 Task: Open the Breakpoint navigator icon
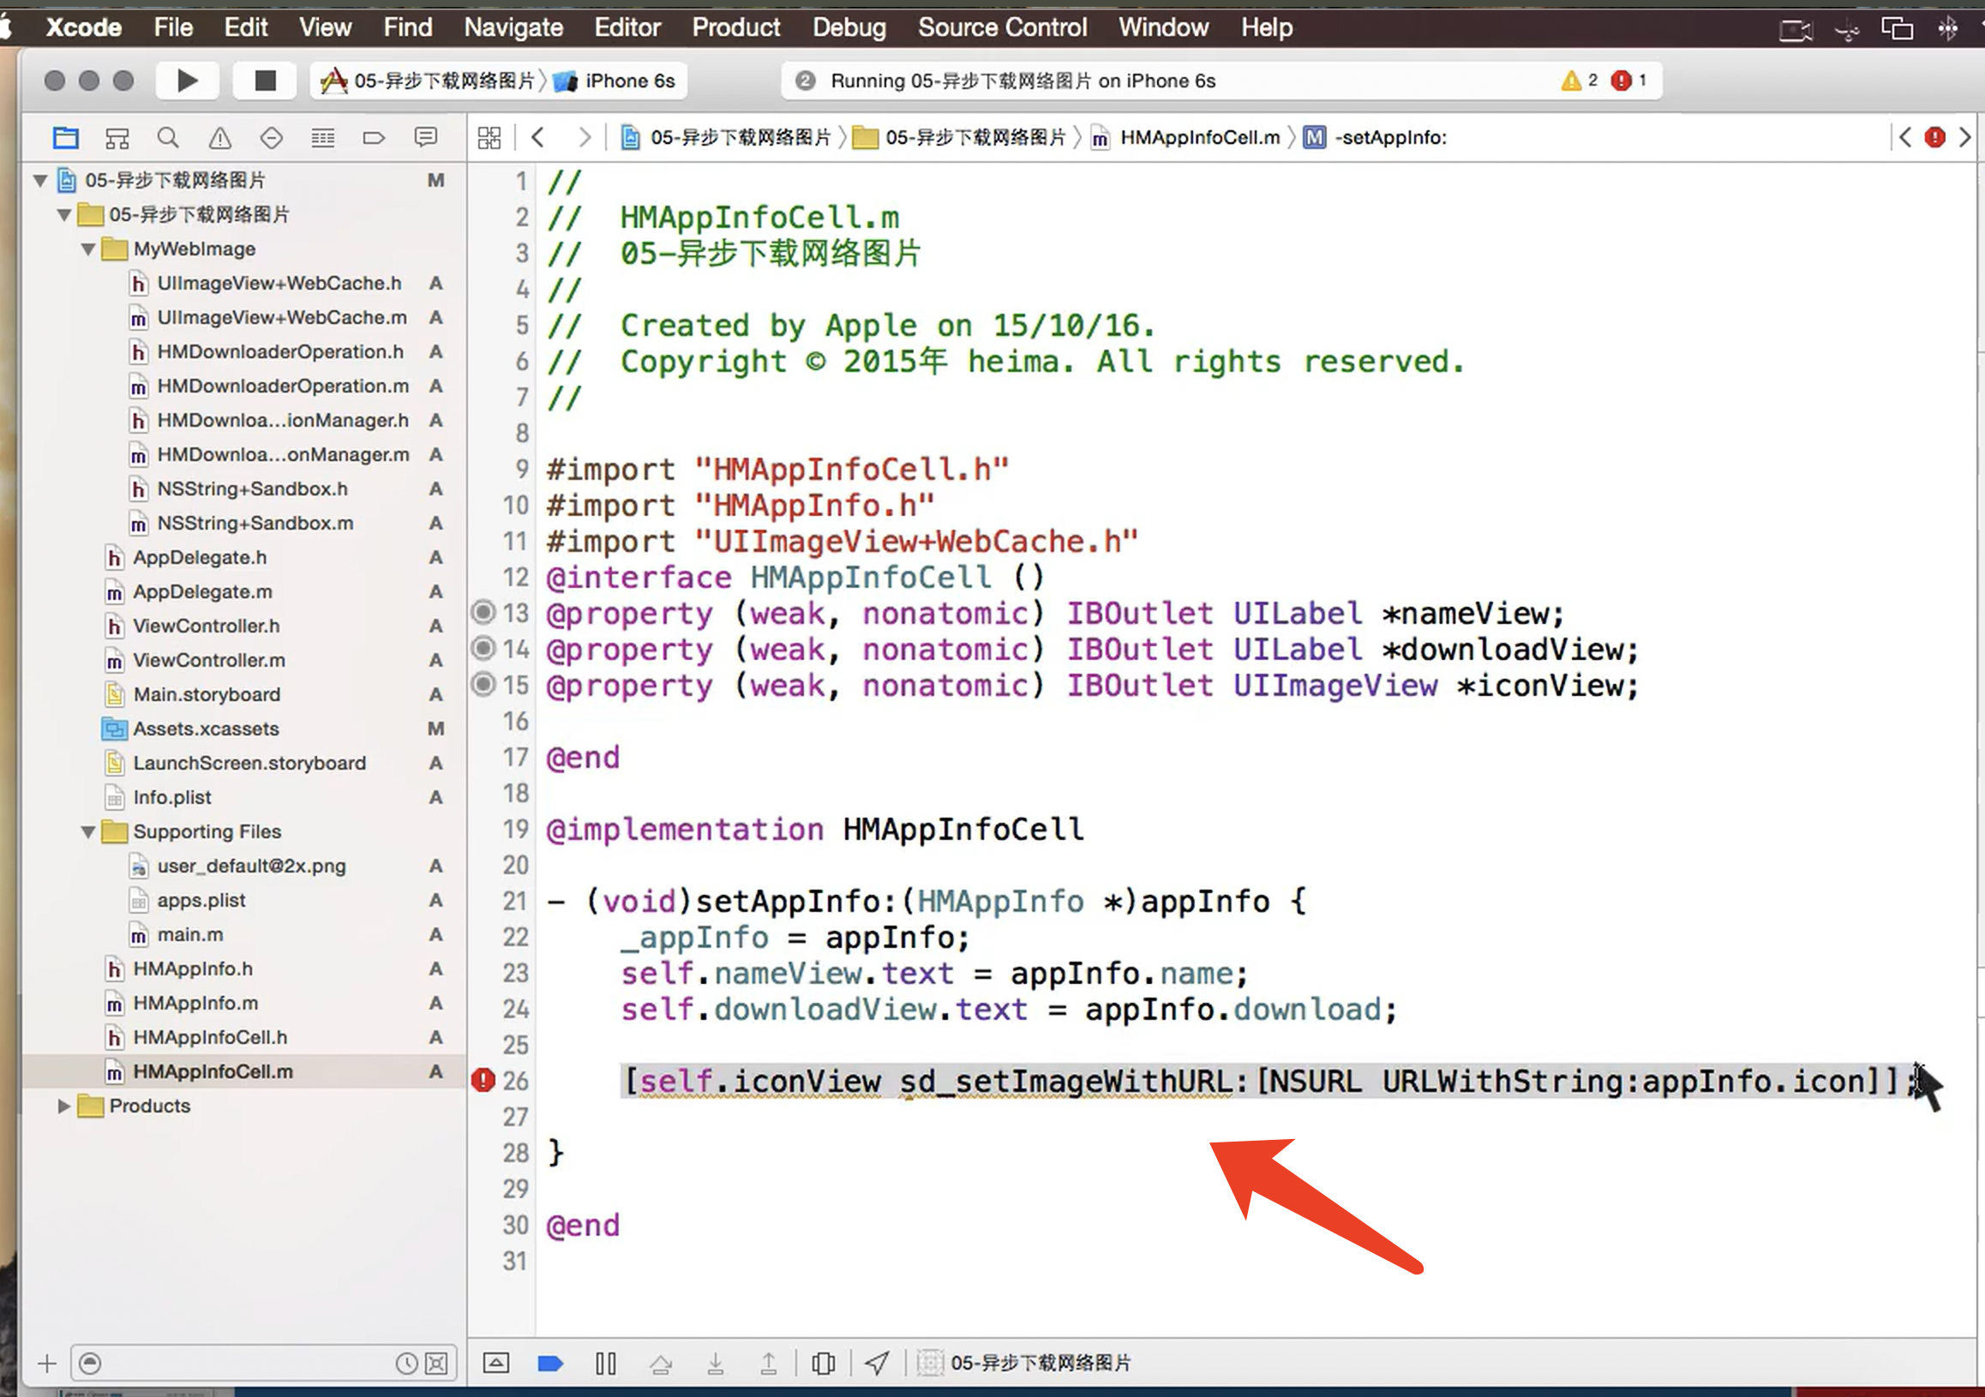(x=374, y=137)
